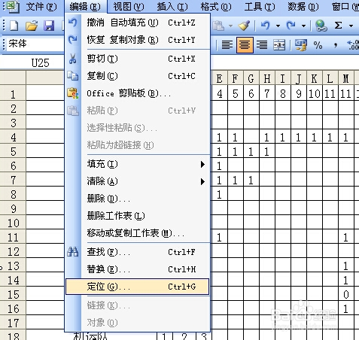This screenshot has height=340, width=359.
Task: Select row 4 header
Action: [x=13, y=137]
